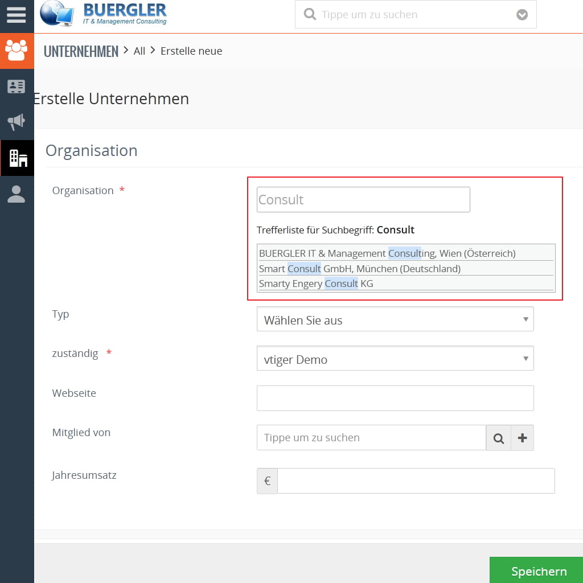The image size is (583, 583).
Task: Expand the chevron in the global search bar
Action: pyautogui.click(x=522, y=14)
